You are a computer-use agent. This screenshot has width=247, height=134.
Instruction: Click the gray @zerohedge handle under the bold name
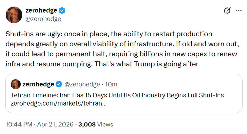43,19
